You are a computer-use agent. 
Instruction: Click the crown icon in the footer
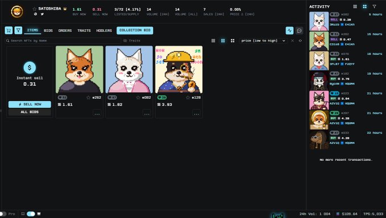click(x=39, y=214)
